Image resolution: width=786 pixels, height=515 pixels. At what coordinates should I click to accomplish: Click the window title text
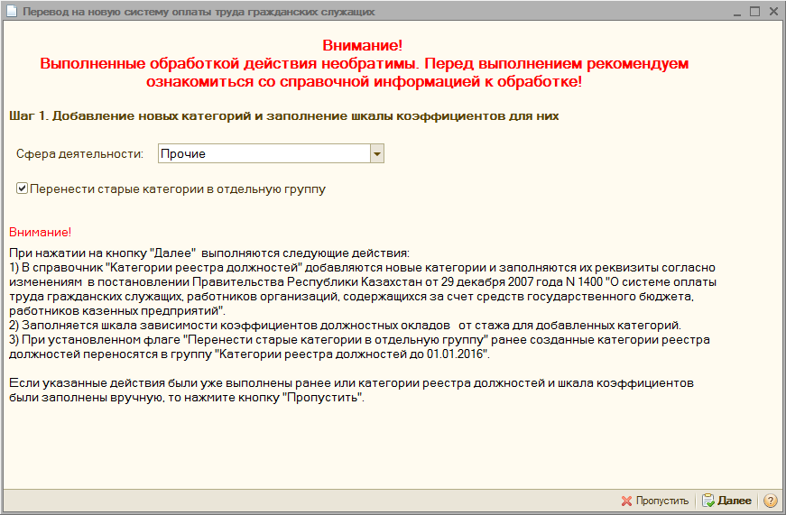tap(199, 12)
